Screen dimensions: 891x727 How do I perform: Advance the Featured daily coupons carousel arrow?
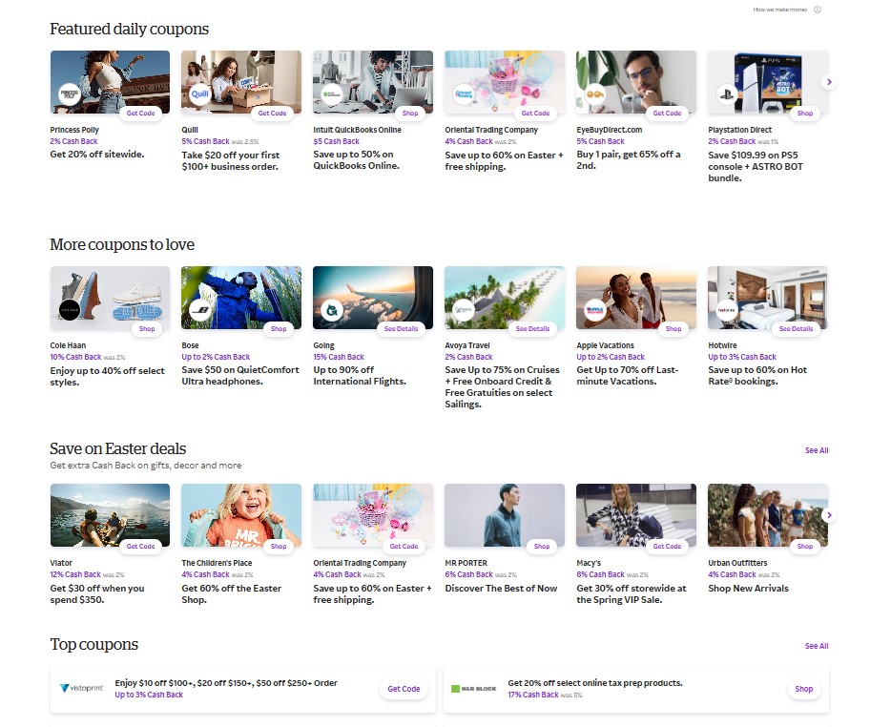tap(829, 82)
